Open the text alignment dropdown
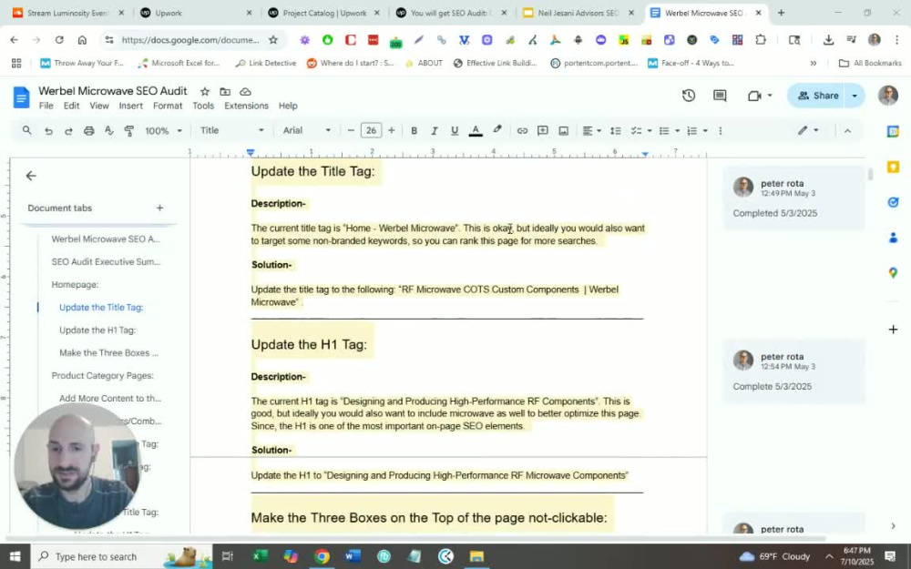Screen dimensions: 911x569 click(591, 130)
